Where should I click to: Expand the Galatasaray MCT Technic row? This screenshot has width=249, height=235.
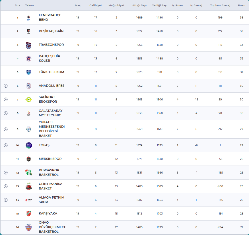coord(6,113)
